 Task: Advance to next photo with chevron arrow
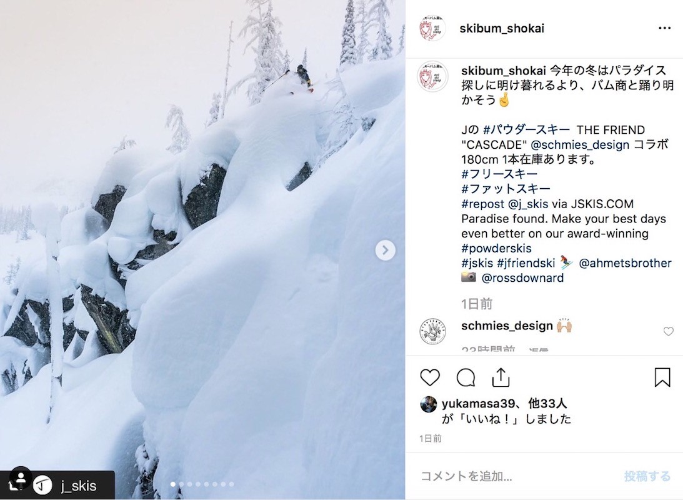coord(386,250)
